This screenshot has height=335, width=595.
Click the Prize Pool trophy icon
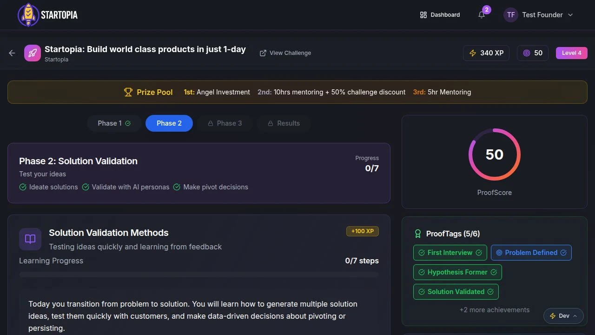(128, 92)
